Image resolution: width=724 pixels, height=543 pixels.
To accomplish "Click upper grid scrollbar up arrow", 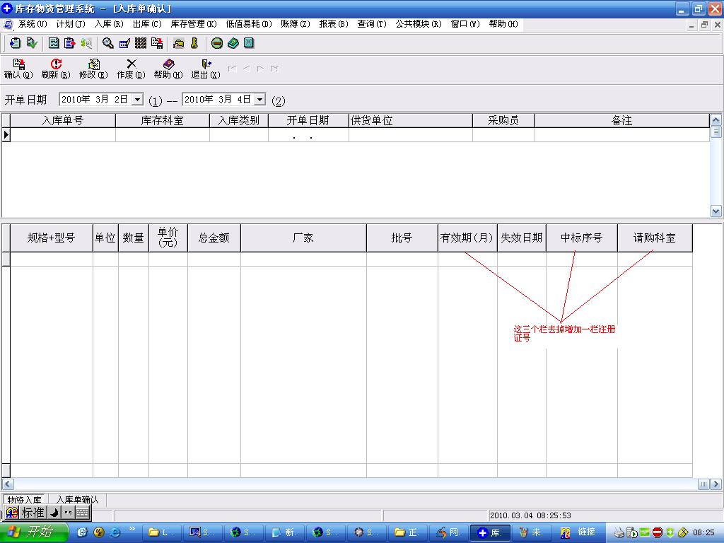I will pyautogui.click(x=716, y=120).
